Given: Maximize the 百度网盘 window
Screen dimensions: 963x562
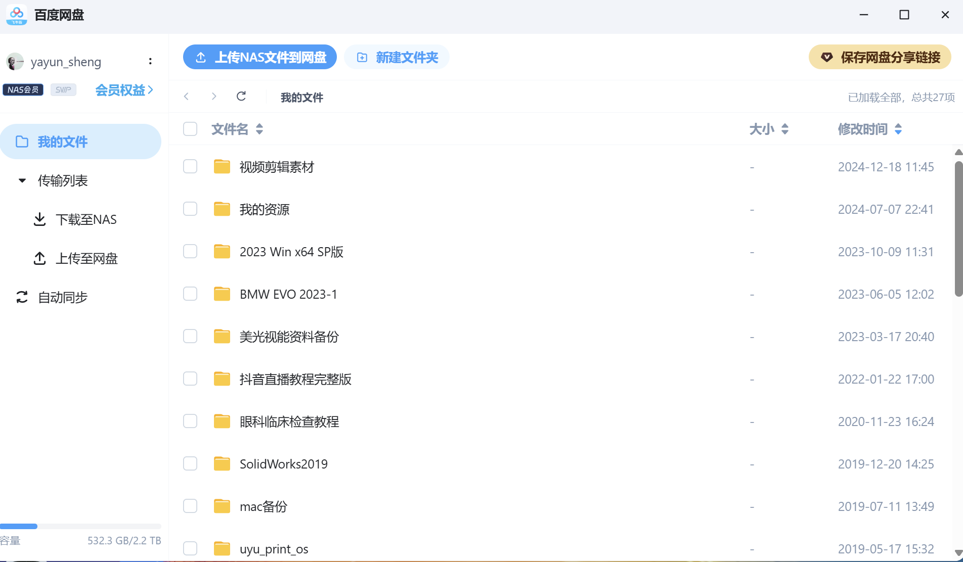Looking at the screenshot, I should (904, 15).
